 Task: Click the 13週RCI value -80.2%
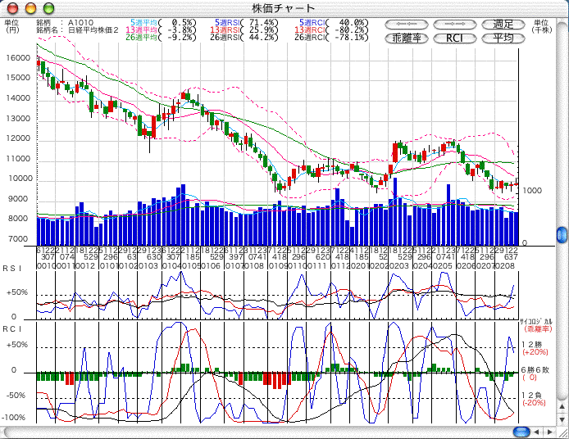click(x=351, y=30)
